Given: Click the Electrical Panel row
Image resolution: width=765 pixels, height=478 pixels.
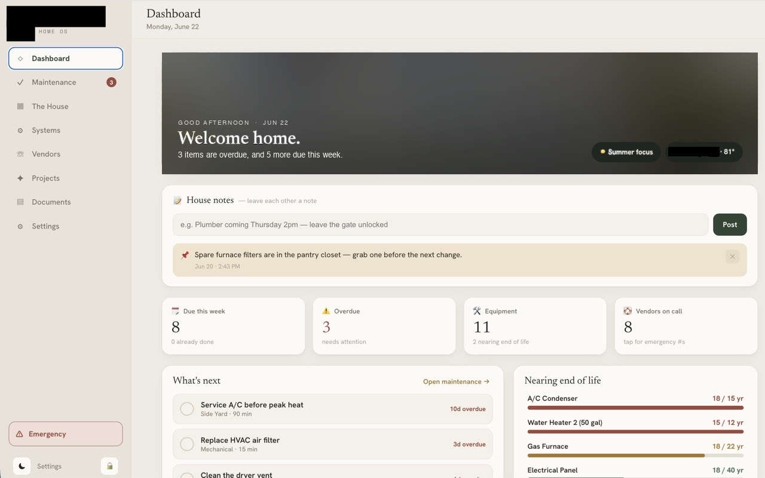Looking at the screenshot, I should tap(635, 471).
